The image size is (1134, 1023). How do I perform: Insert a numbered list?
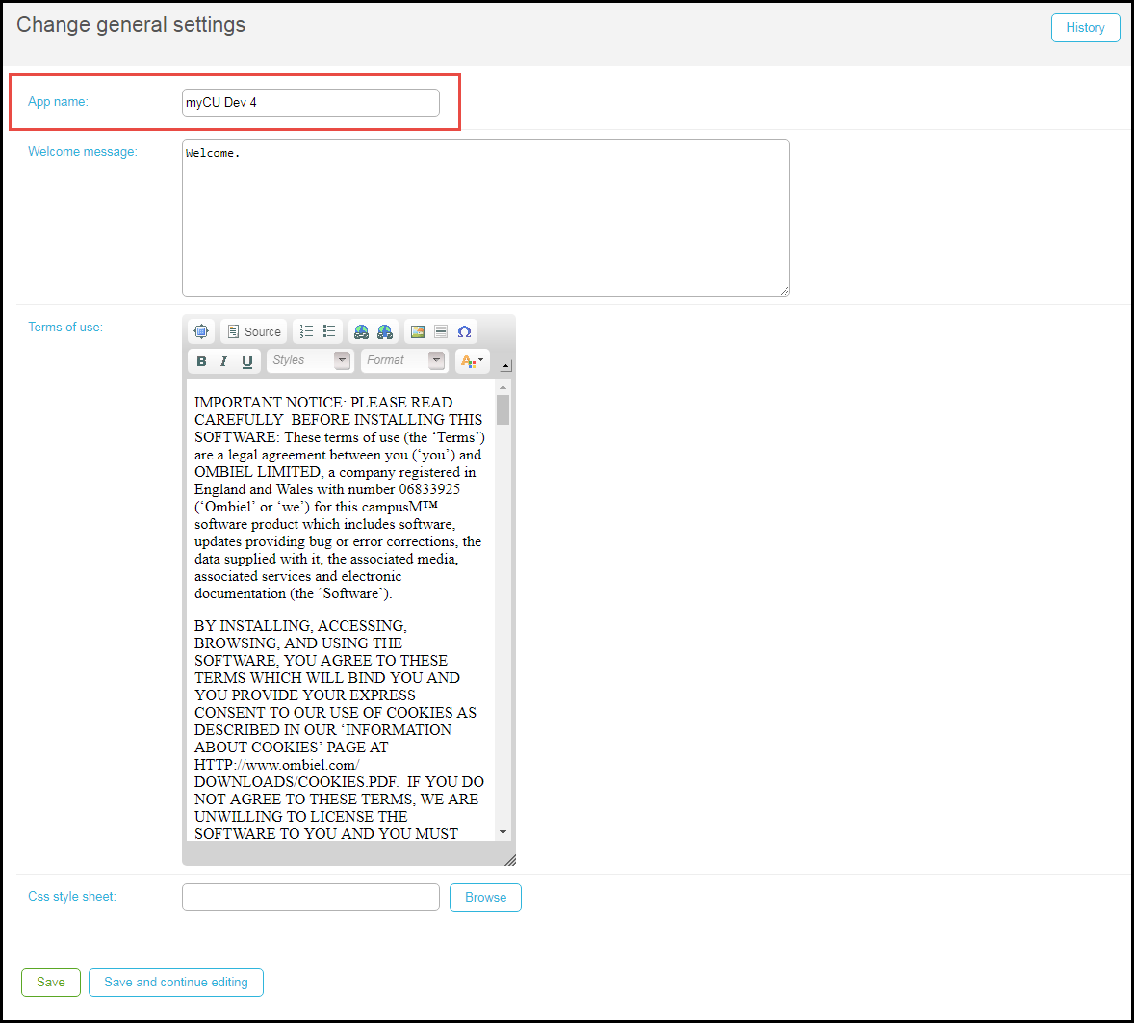(307, 331)
